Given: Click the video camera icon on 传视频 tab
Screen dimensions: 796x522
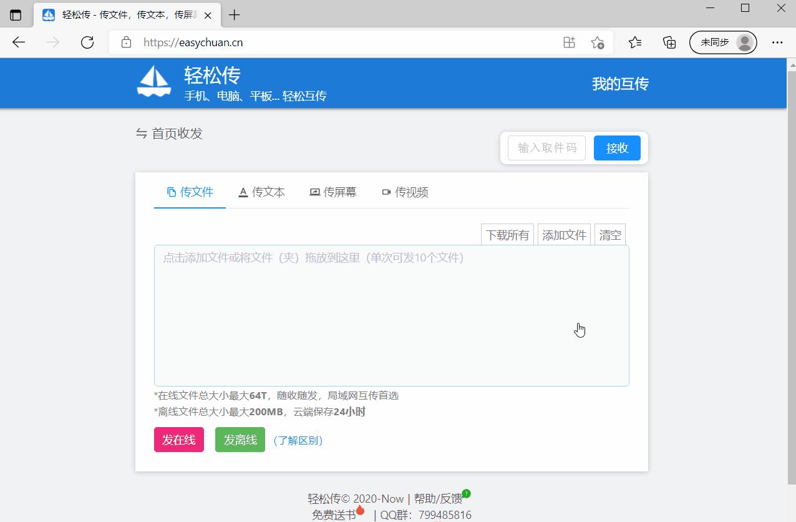Looking at the screenshot, I should pos(386,192).
